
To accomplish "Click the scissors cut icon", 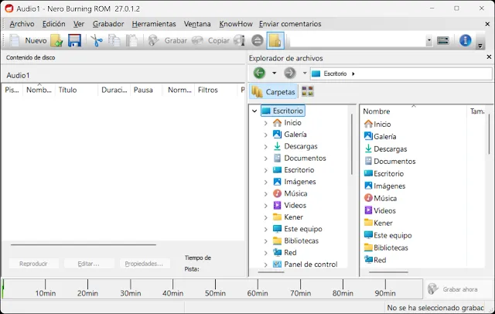I will click(x=97, y=40).
